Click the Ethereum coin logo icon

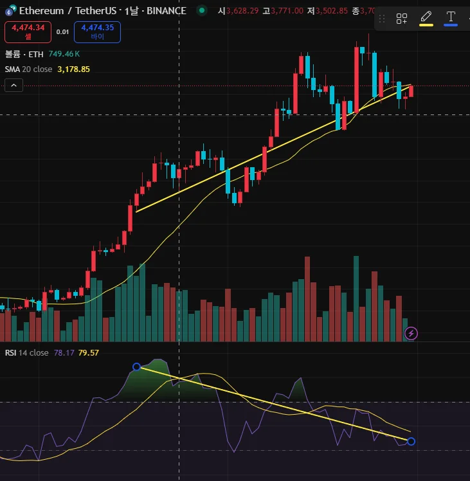(x=10, y=11)
